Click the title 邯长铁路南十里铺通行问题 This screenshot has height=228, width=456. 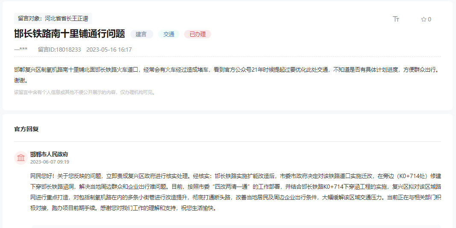pos(70,34)
